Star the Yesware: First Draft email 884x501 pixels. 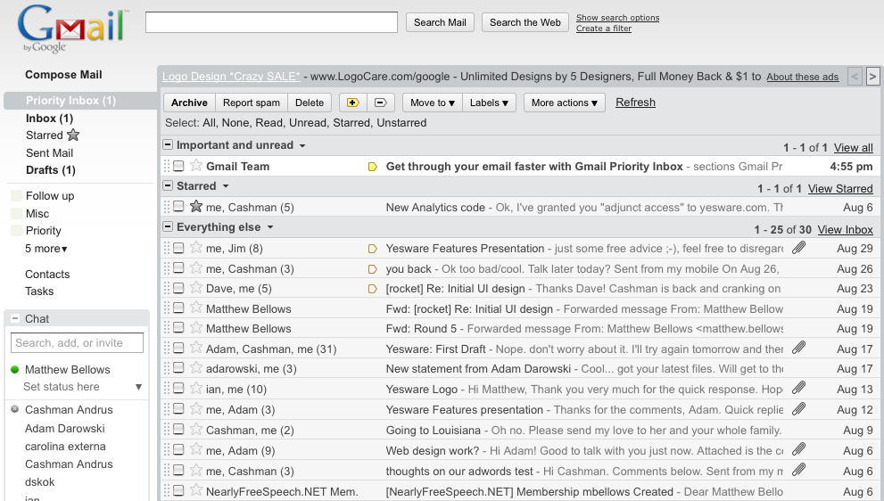196,348
